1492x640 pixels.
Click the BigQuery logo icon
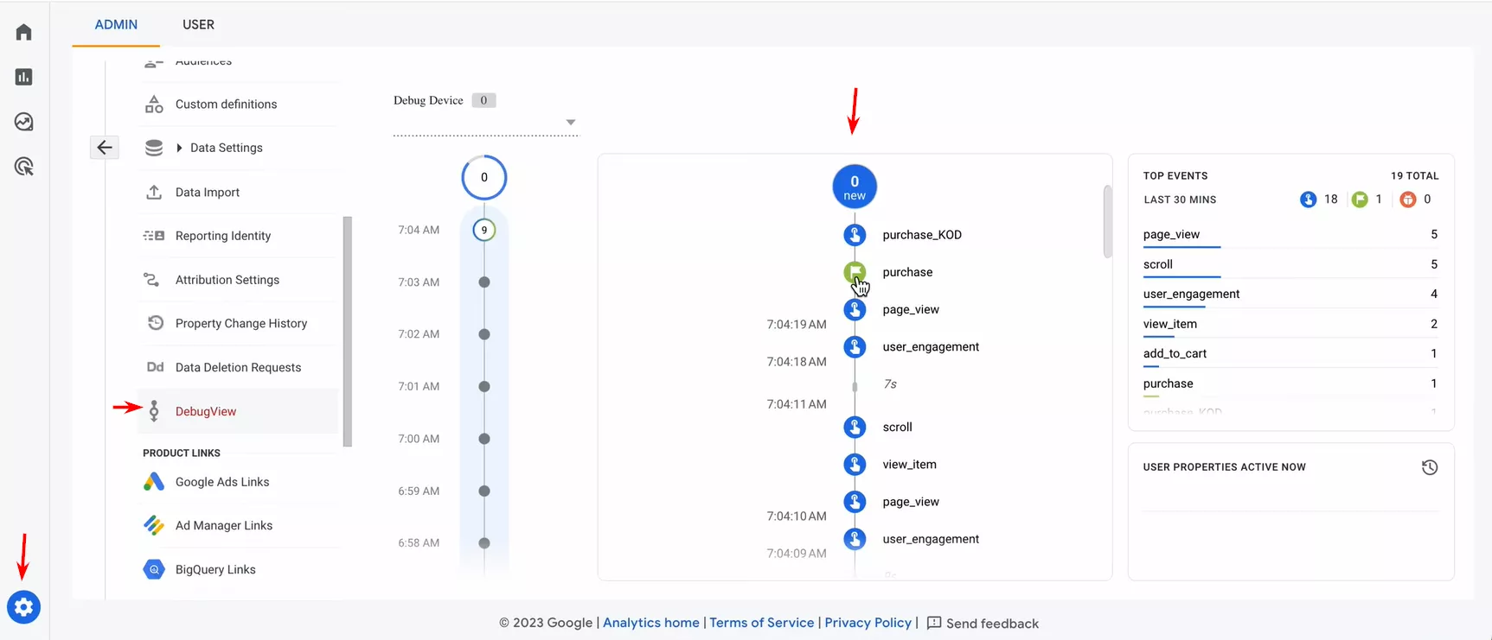(154, 569)
